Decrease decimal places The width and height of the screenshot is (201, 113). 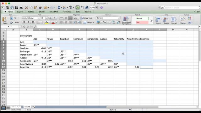pyautogui.click(x=118, y=22)
